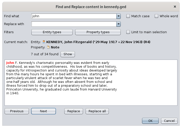Jump to the Next match
The image size is (182, 128).
pos(44,111)
